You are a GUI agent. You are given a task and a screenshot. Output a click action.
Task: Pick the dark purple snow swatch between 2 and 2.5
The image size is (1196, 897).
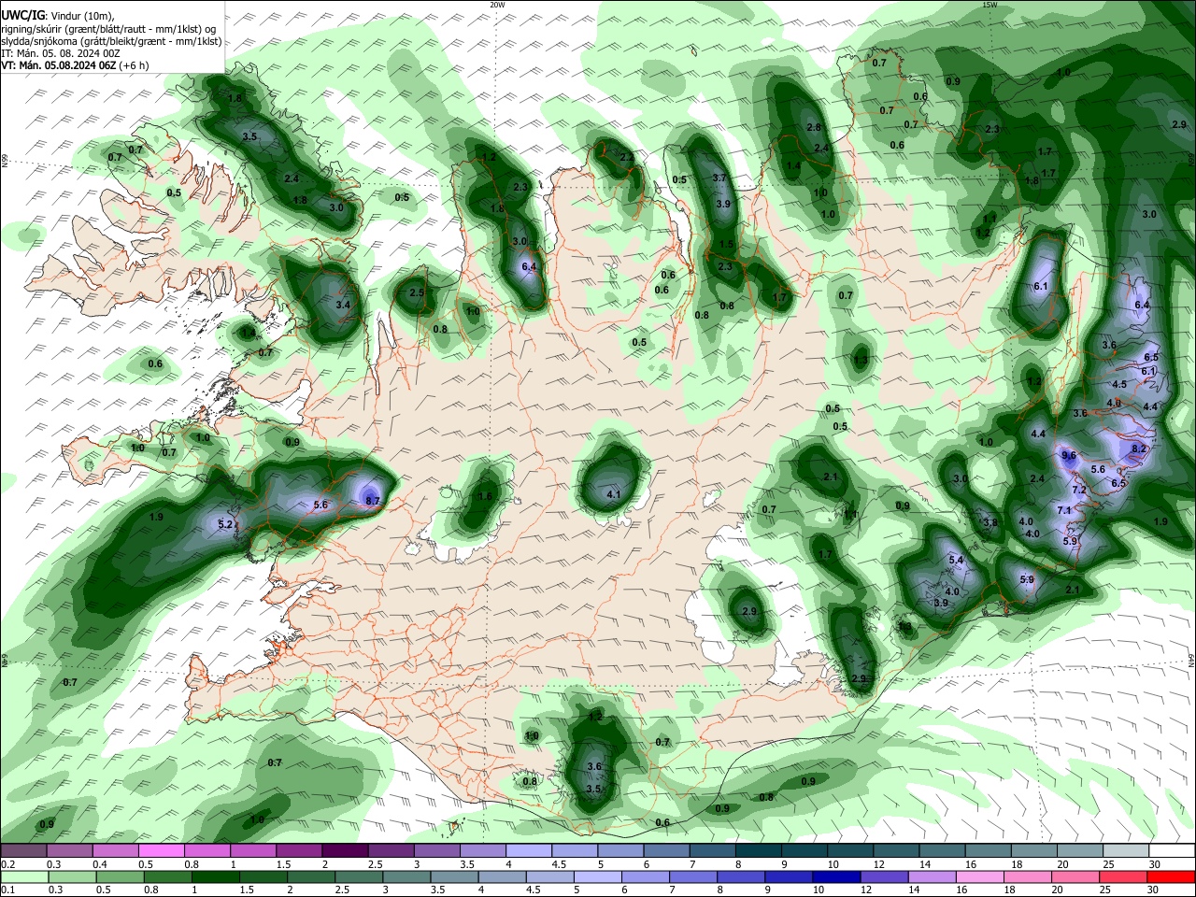pos(344,850)
